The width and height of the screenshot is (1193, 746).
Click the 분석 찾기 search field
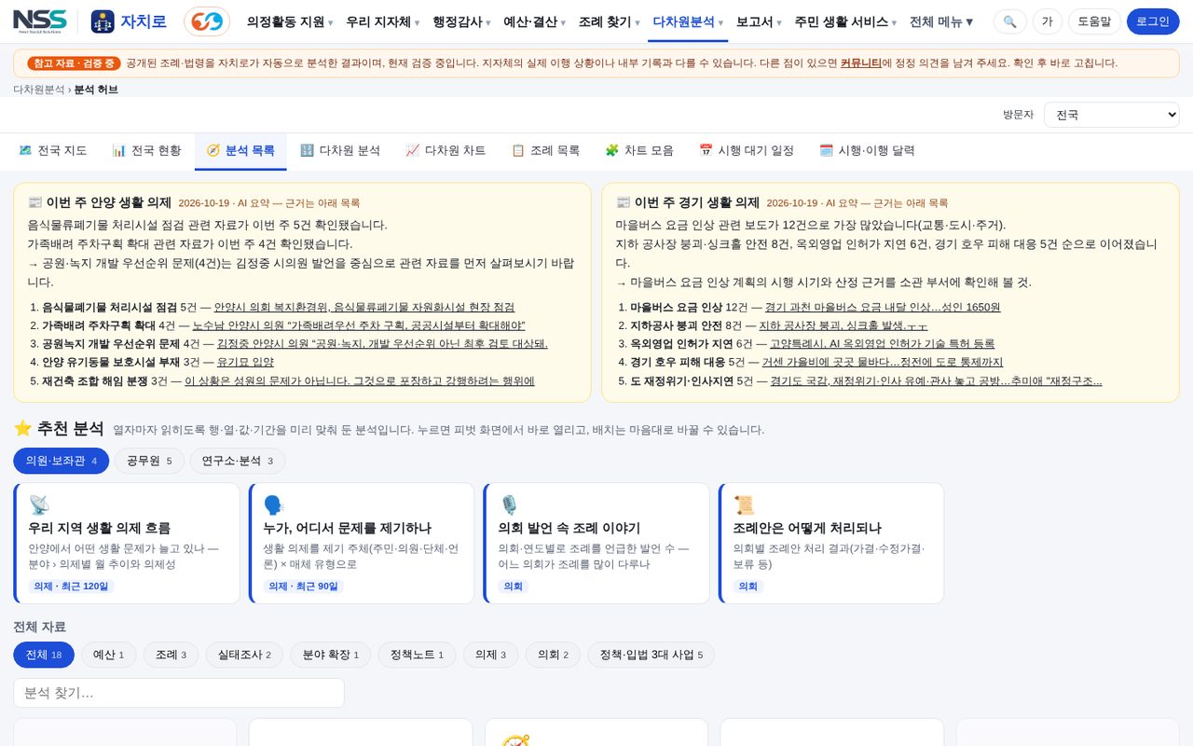click(179, 693)
